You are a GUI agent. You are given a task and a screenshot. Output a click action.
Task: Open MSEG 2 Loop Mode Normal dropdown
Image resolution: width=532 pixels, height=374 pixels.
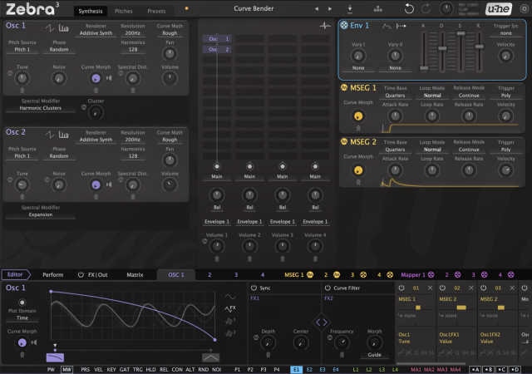click(x=432, y=150)
